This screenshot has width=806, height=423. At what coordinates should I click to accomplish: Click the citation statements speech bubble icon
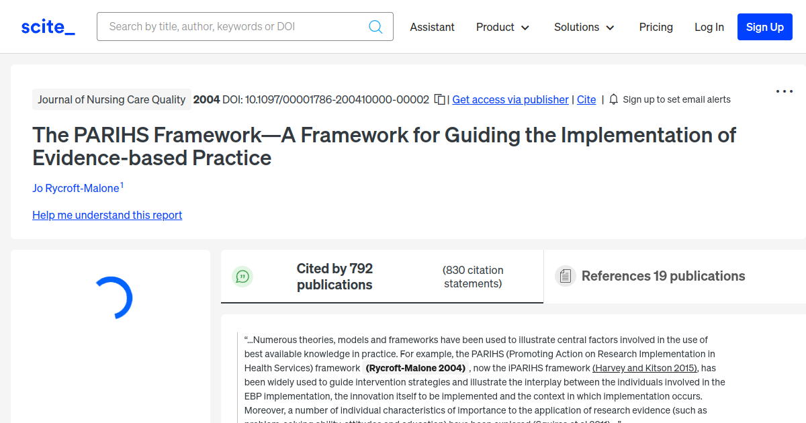(242, 277)
